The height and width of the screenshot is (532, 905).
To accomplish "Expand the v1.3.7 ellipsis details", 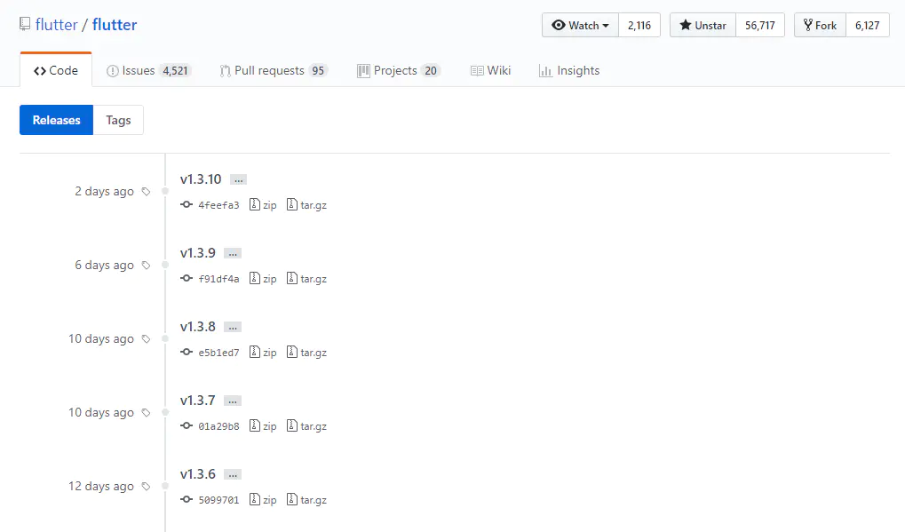I will pyautogui.click(x=233, y=401).
